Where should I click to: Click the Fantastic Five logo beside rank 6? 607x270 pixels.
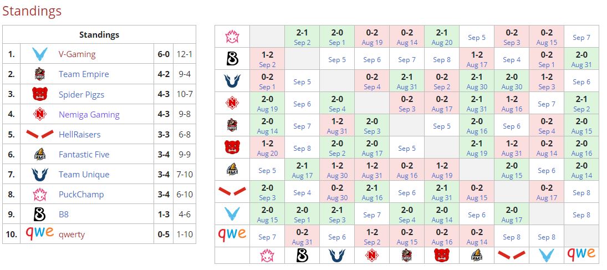tap(39, 154)
